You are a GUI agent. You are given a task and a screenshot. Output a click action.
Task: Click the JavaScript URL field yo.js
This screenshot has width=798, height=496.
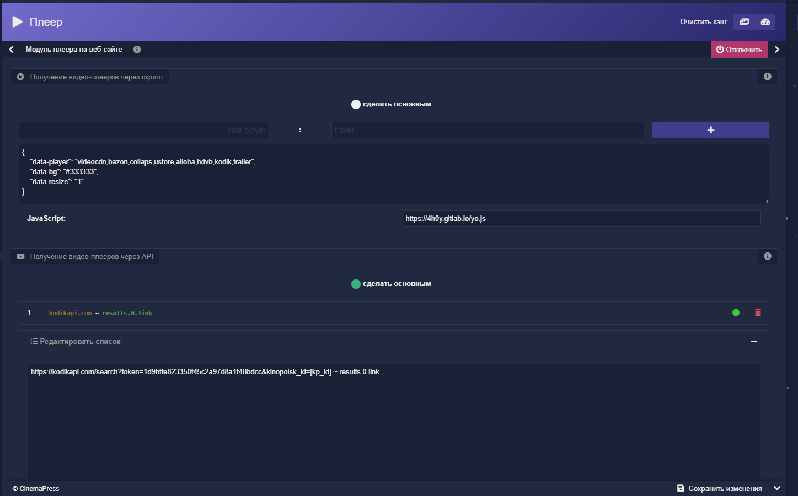(582, 219)
